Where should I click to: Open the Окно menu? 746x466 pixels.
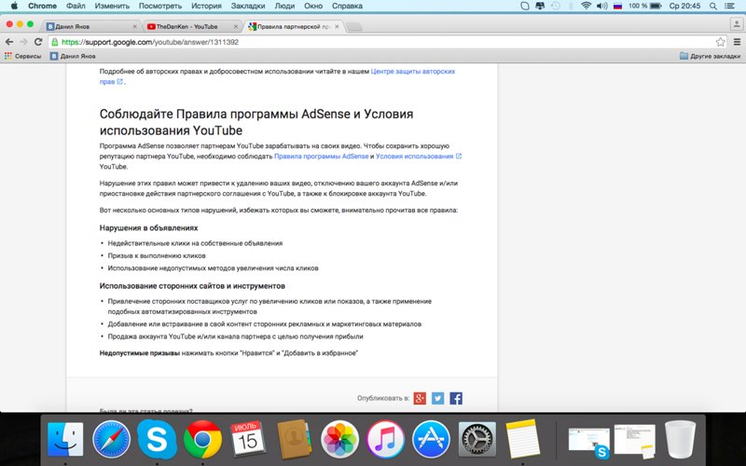pyautogui.click(x=313, y=6)
